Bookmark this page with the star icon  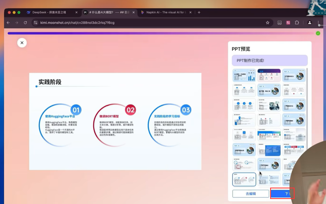[x=268, y=23]
